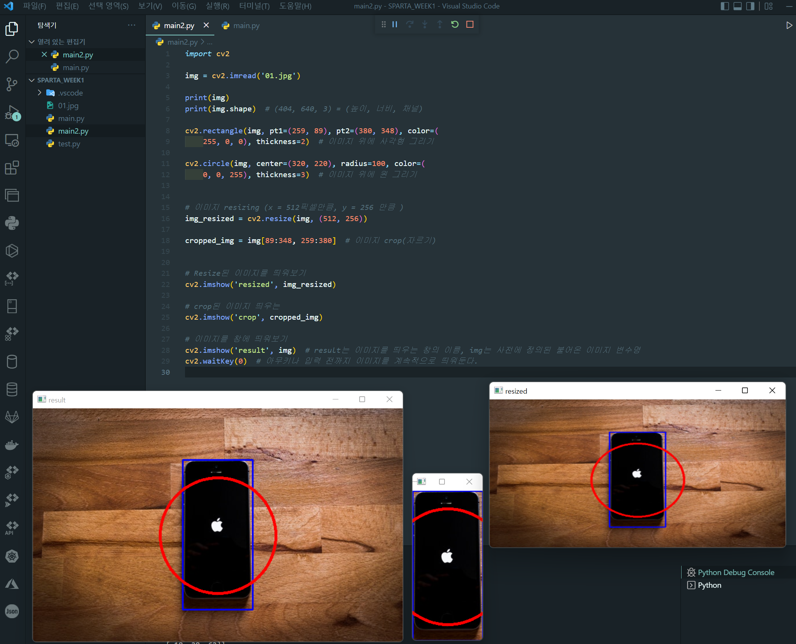Screen dimensions: 796x644
Task: Open the Search view in activity bar
Action: (x=12, y=56)
